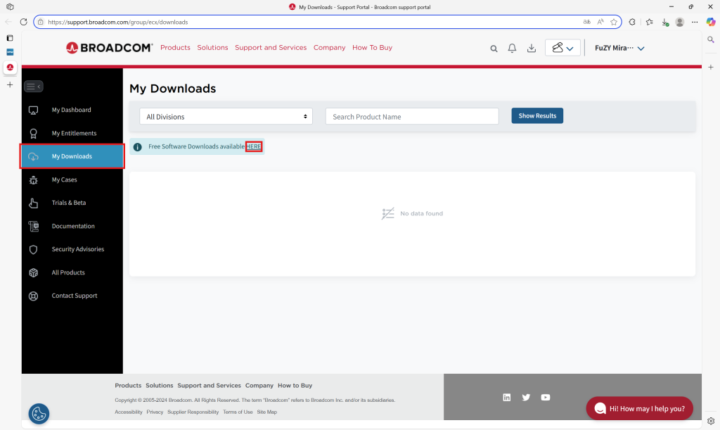
Task: Click the Security Advisories shield icon
Action: tap(34, 249)
